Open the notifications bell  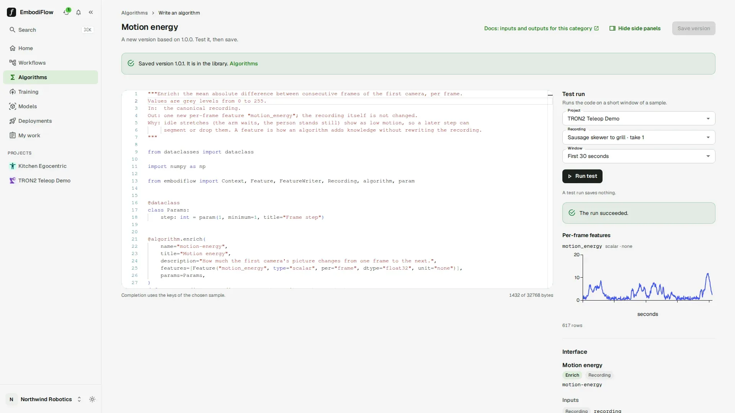(x=78, y=12)
